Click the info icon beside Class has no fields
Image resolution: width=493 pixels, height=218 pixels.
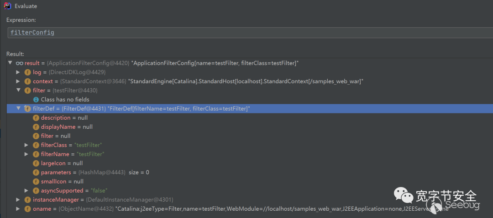click(x=36, y=99)
